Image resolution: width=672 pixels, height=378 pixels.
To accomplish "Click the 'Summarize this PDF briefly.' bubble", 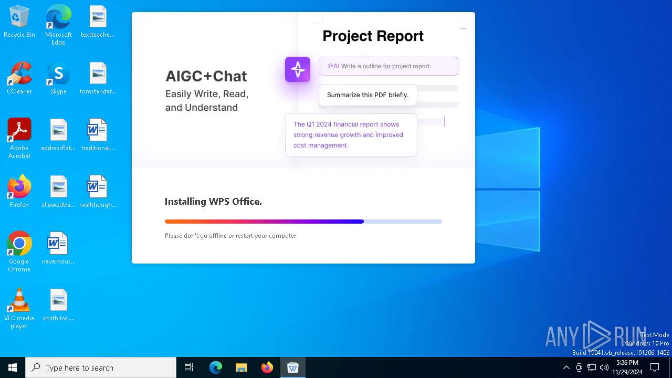I will point(367,95).
